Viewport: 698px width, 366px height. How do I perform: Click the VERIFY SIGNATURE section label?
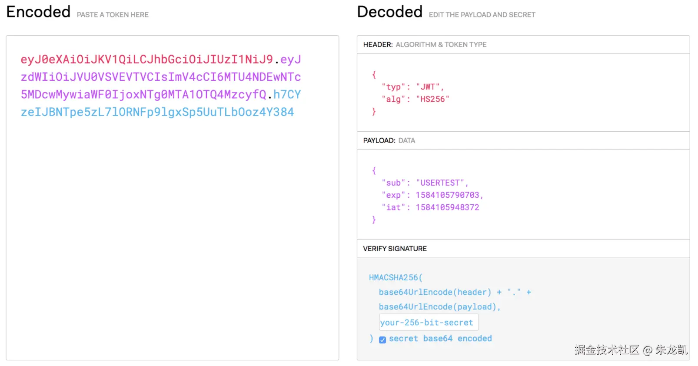point(395,249)
